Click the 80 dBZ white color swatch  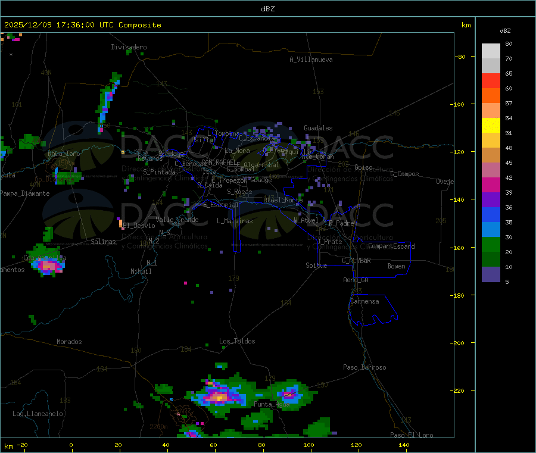pyautogui.click(x=491, y=51)
